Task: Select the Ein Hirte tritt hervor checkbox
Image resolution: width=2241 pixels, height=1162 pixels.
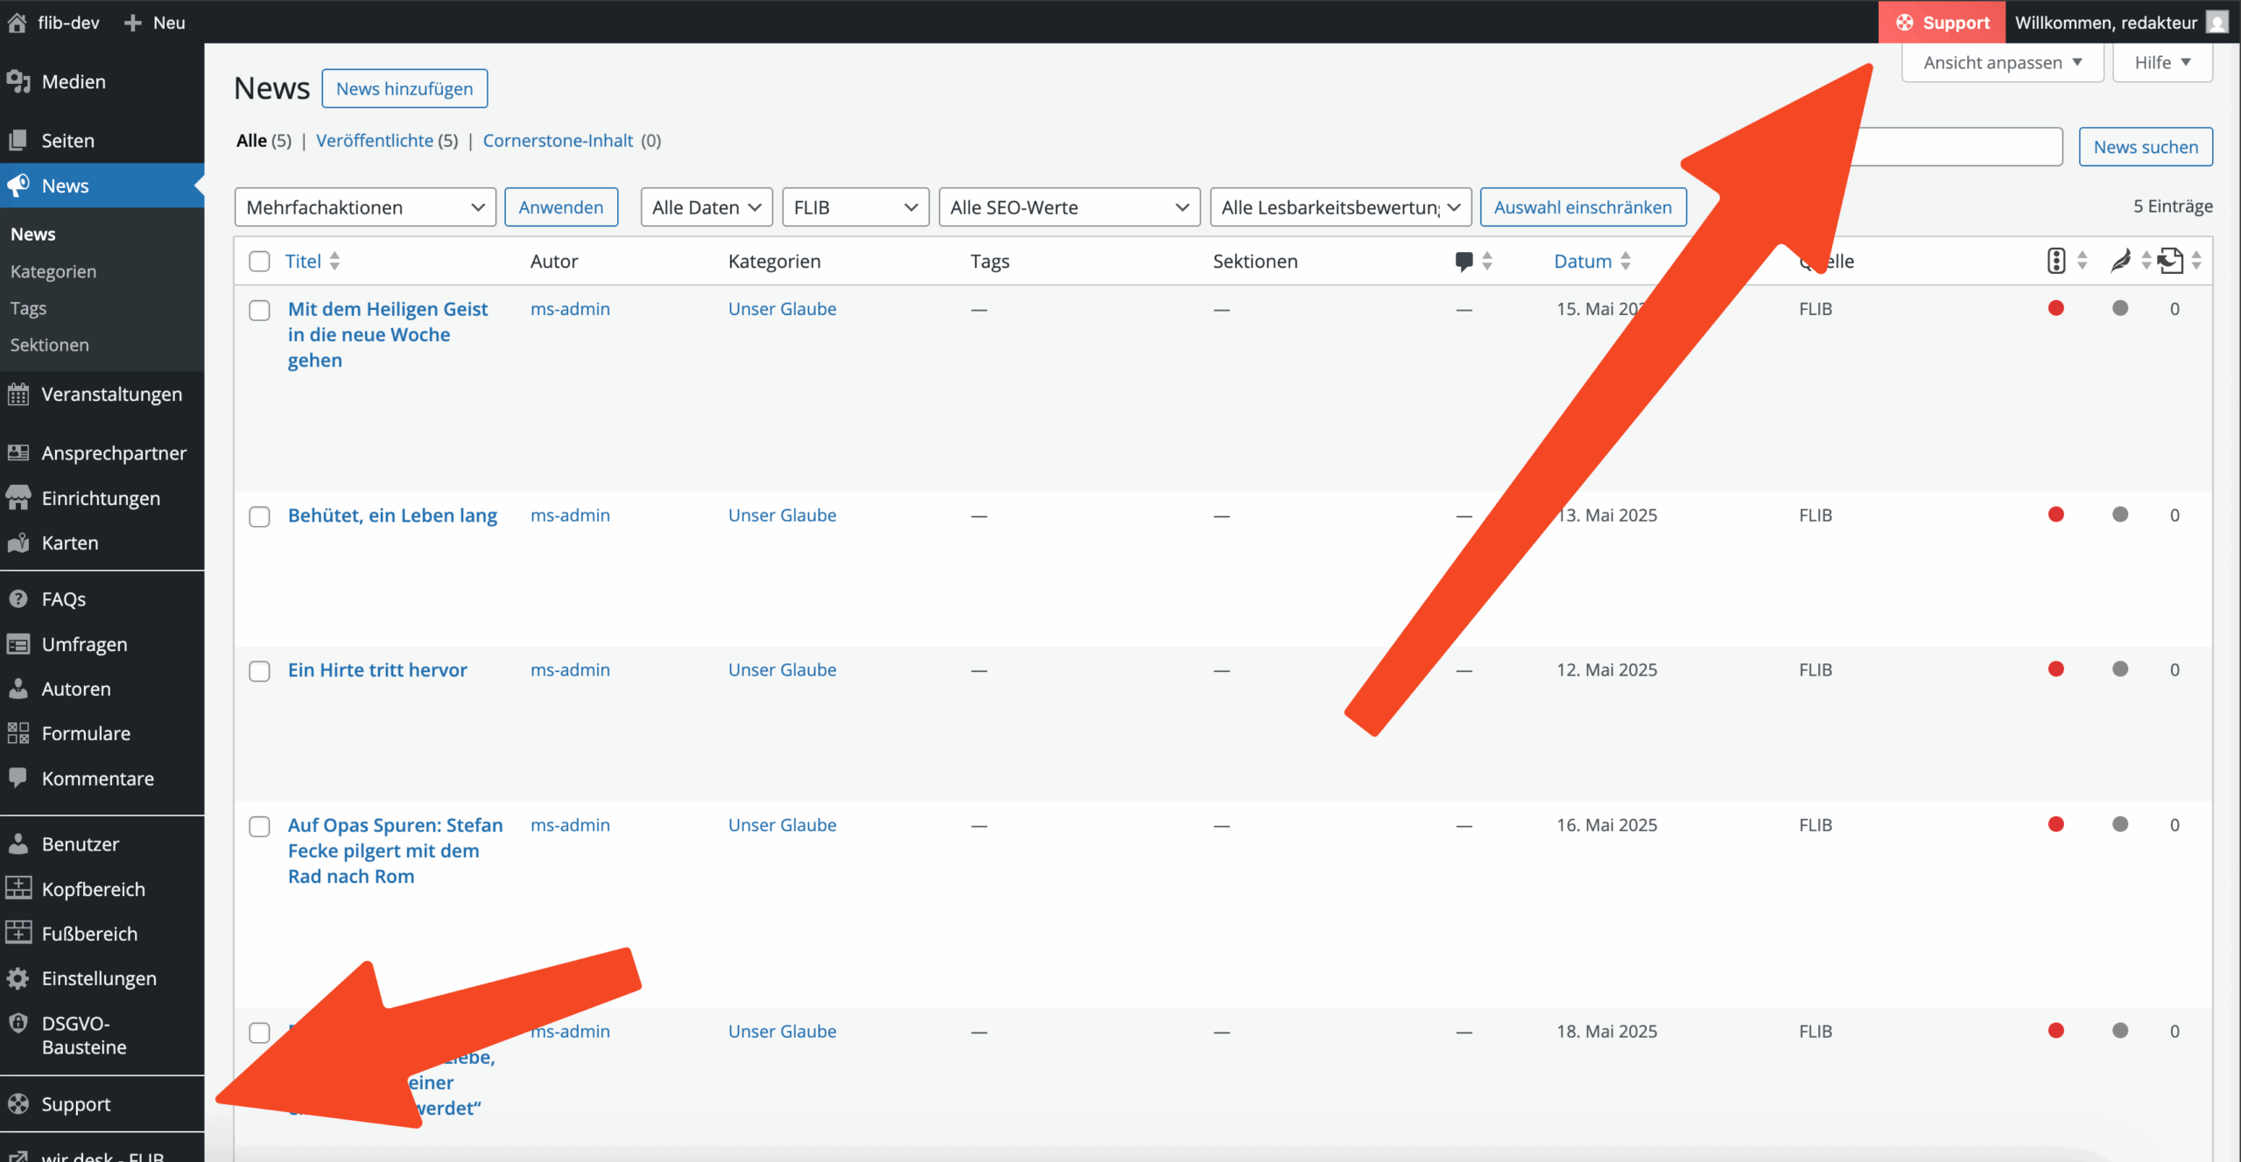Action: coord(259,671)
